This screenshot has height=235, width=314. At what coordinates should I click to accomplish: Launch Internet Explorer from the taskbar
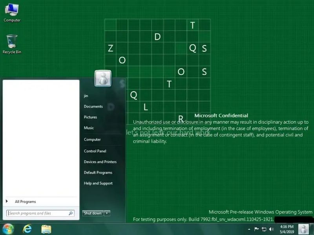27,229
